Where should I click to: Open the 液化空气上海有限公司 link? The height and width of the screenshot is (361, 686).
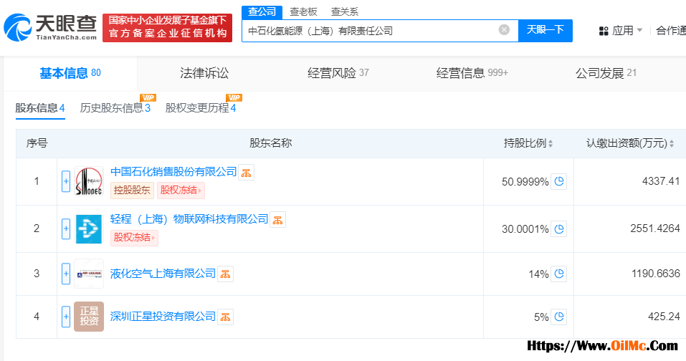[163, 274]
